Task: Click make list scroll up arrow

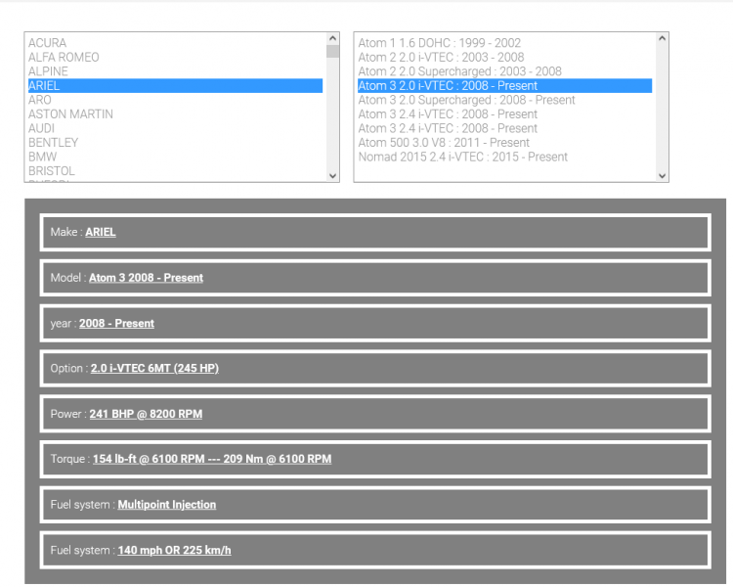Action: click(x=333, y=38)
